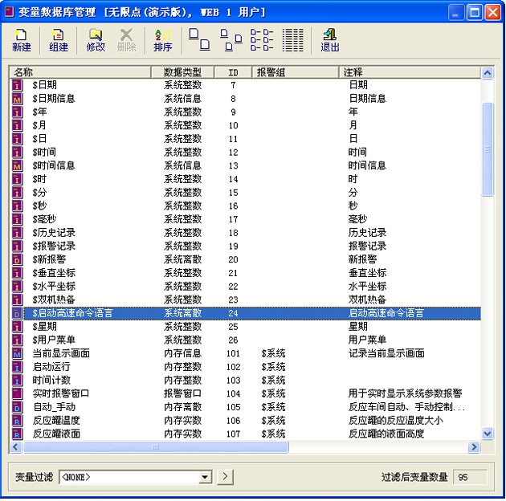Click the icon beside 实时报警窗口
This screenshot has width=506, height=501.
(x=17, y=393)
